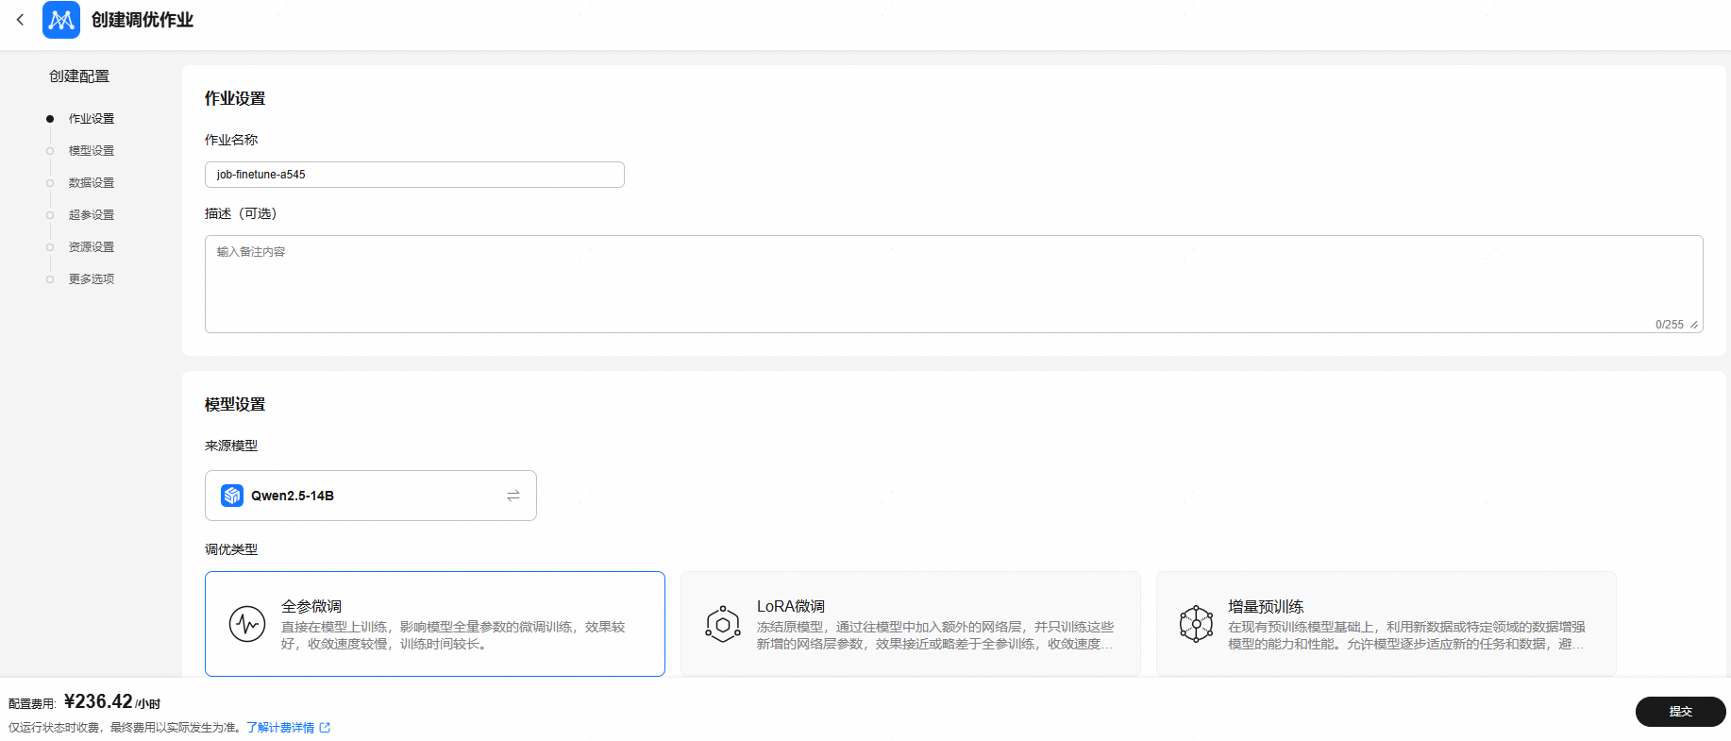Click the full fine-tuning pulse icon

pos(247,624)
